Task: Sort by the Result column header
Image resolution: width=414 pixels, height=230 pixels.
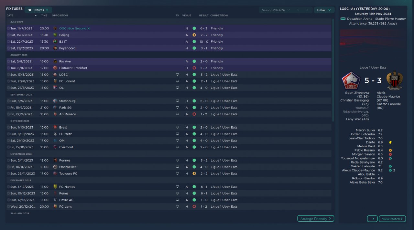Action: pyautogui.click(x=204, y=16)
